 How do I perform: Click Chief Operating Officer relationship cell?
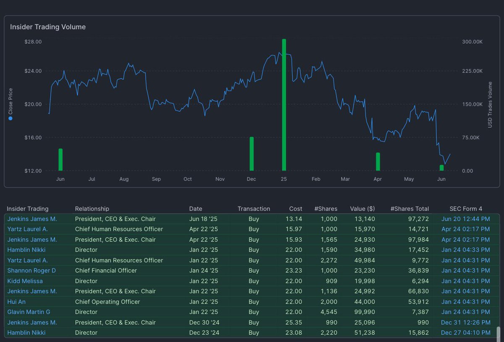pos(108,302)
